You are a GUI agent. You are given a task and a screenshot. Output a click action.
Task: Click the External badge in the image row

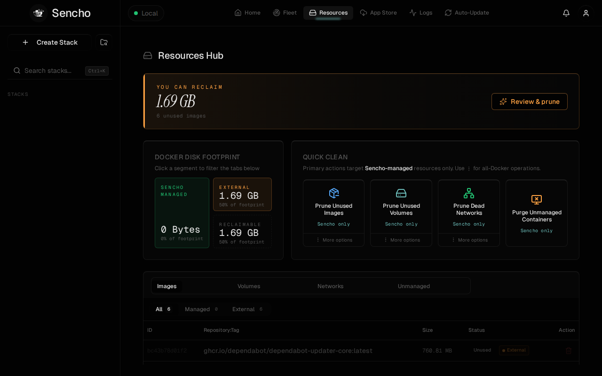tap(514, 350)
